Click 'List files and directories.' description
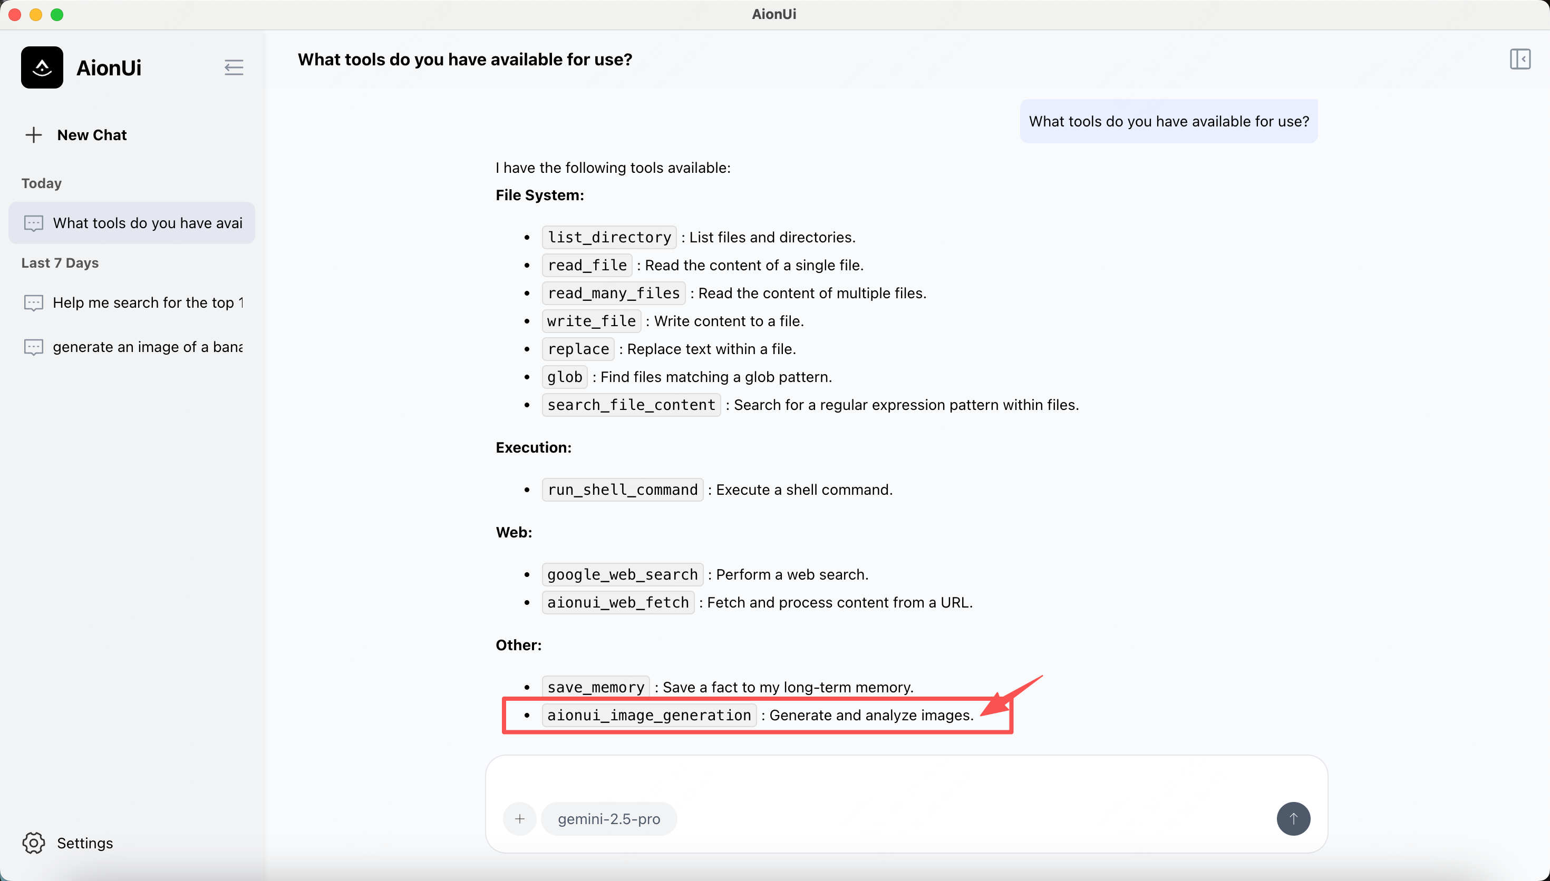Screen dimensions: 1550x881 pos(772,237)
